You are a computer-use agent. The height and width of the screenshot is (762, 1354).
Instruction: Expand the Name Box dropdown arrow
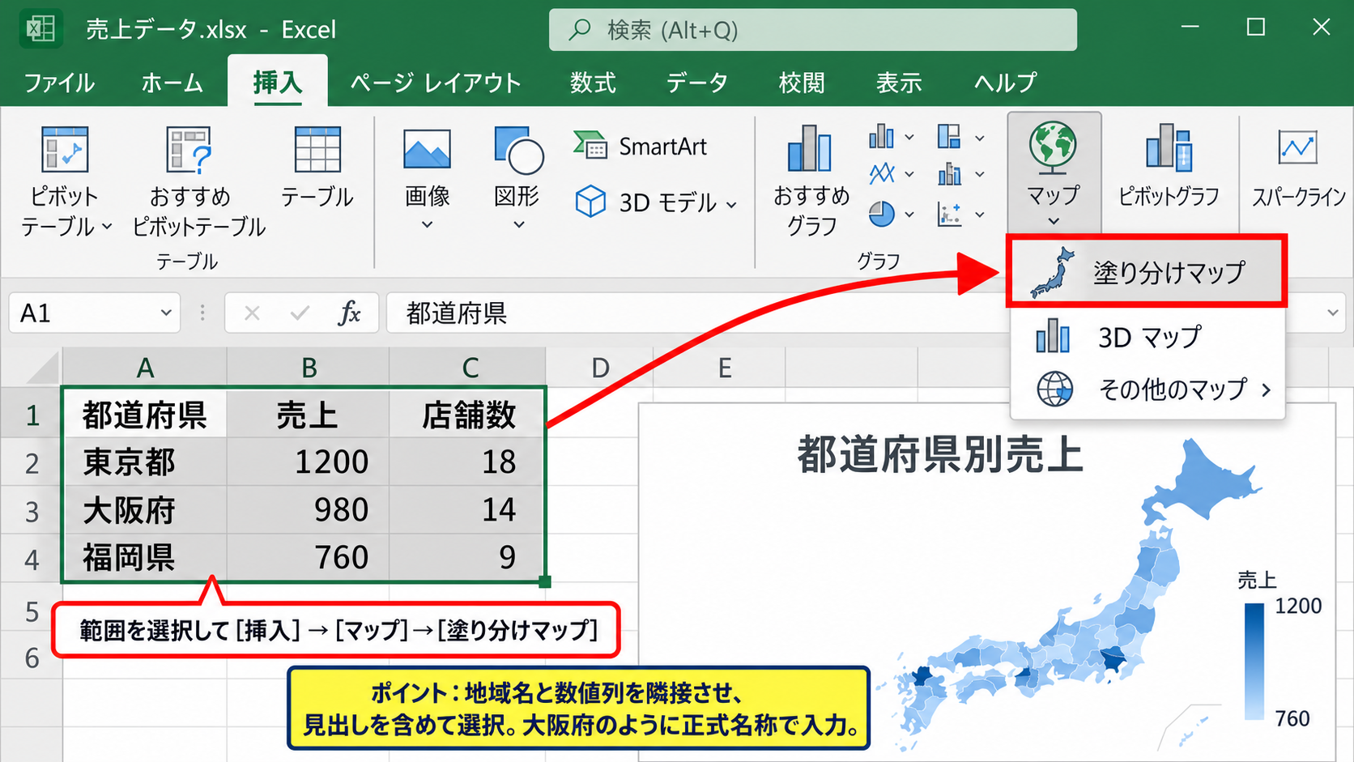click(166, 313)
